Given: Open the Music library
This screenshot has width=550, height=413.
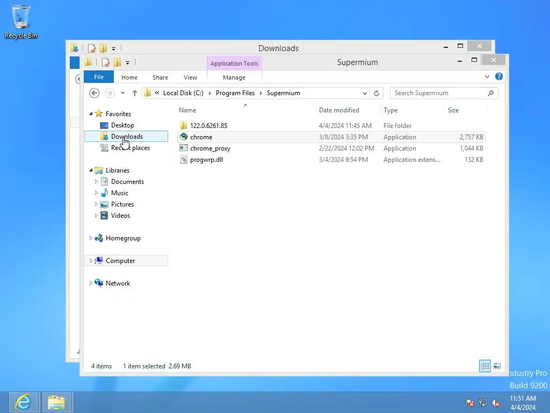Looking at the screenshot, I should (120, 193).
